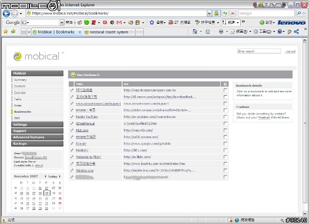Click previous month arrow in calendar
Image resolution: width=309 pixels, height=224 pixels.
pos(46,177)
